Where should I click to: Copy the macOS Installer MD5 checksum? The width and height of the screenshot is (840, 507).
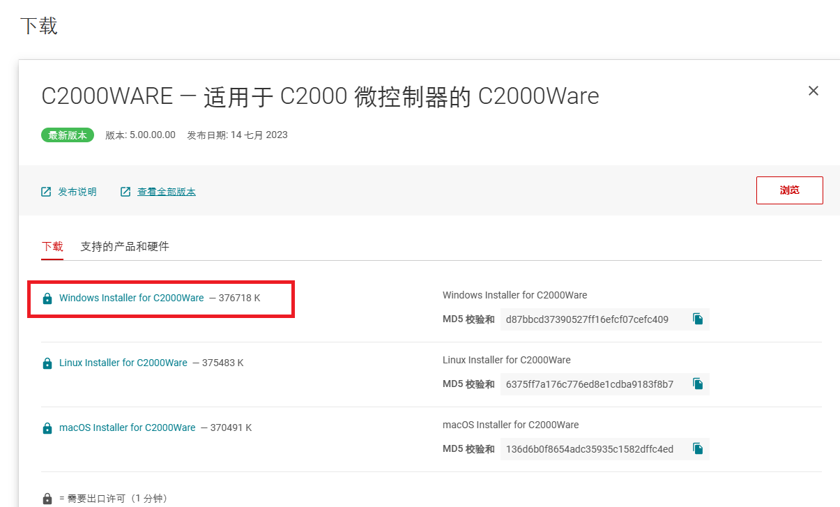click(x=698, y=448)
